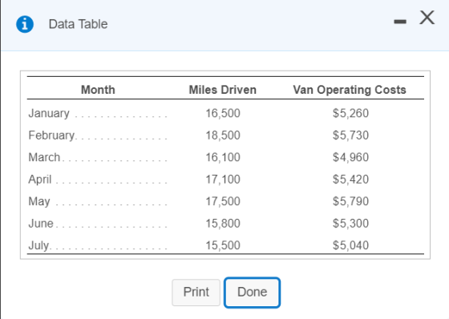The width and height of the screenshot is (449, 319).
Task: Close the Data Table dialog
Action: 427,18
